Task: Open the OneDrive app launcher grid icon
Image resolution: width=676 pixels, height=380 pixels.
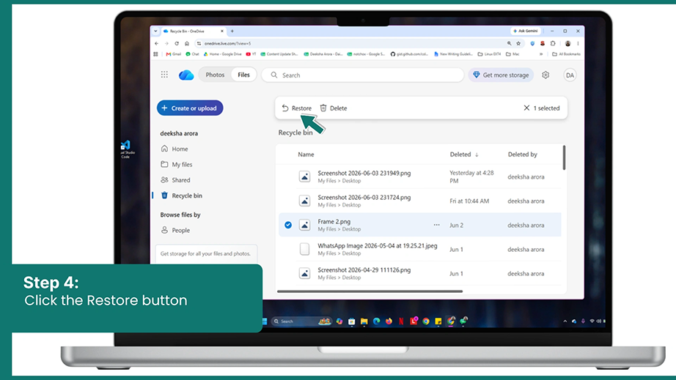Action: 164,75
